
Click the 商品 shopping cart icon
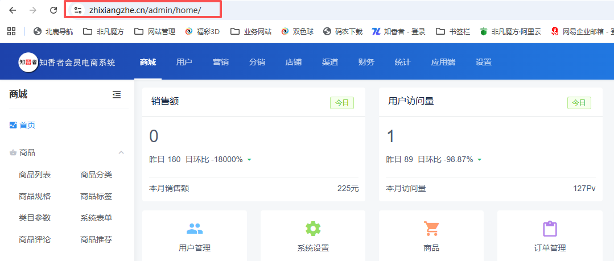coord(431,229)
